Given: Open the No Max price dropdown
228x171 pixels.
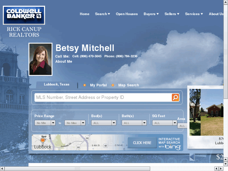Looking at the screenshot, I should coord(75,123).
